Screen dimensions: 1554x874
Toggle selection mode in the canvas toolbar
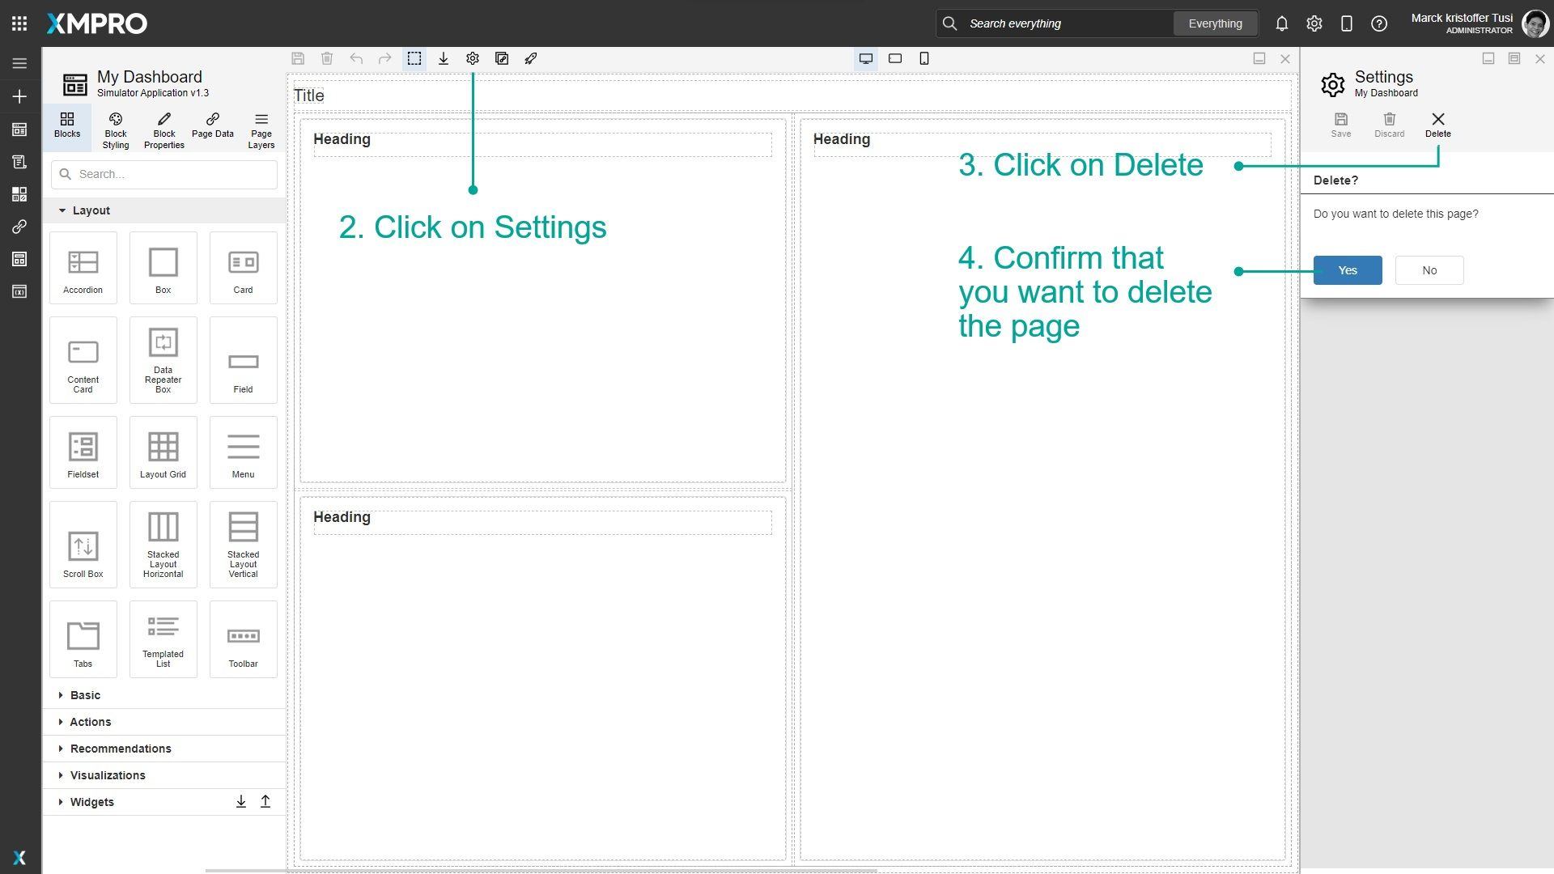(414, 58)
